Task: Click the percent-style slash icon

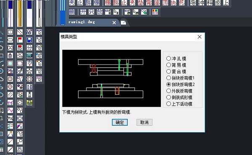Action: (20, 79)
